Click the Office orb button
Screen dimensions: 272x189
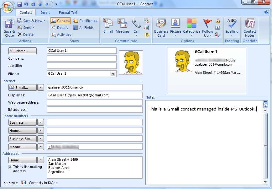8,8
